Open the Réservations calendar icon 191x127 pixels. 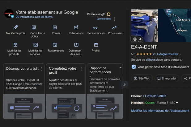(56, 45)
